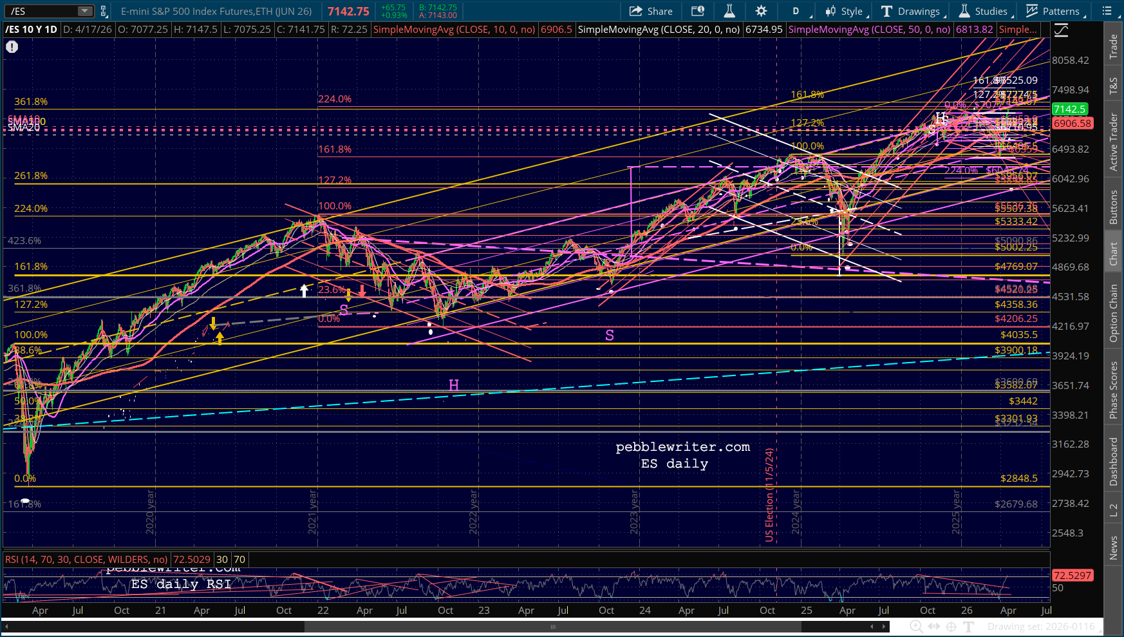Open the Studies menu
Image resolution: width=1124 pixels, height=637 pixels.
coord(984,11)
